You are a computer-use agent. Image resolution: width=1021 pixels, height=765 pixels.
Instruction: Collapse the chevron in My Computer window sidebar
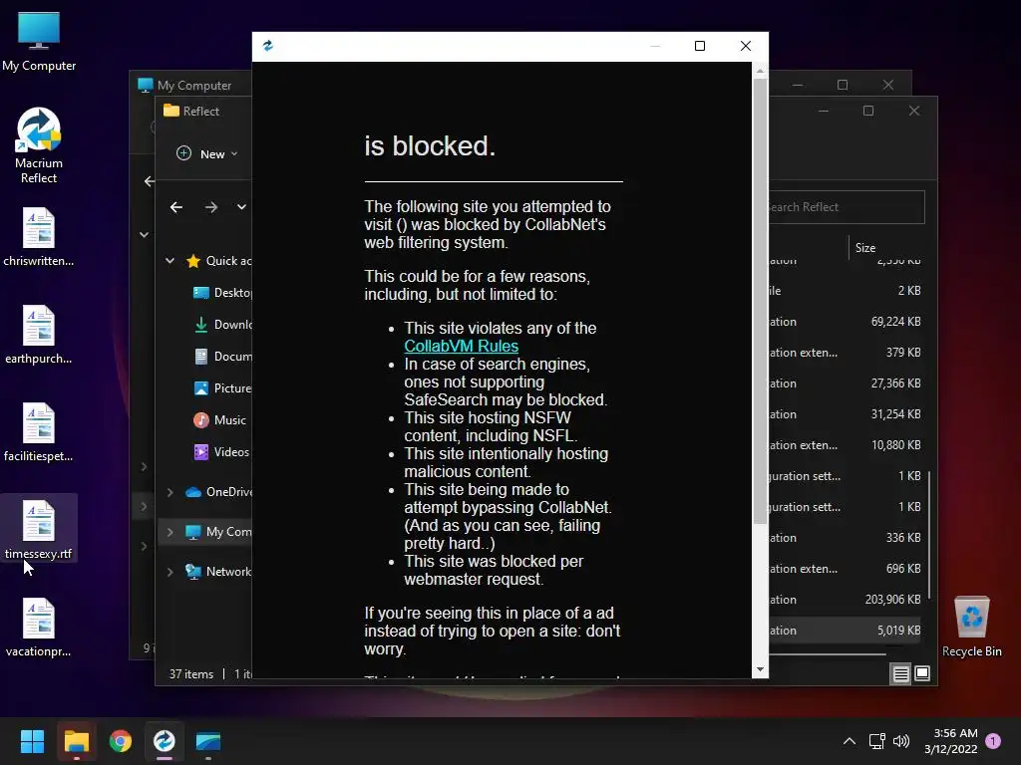tap(144, 235)
